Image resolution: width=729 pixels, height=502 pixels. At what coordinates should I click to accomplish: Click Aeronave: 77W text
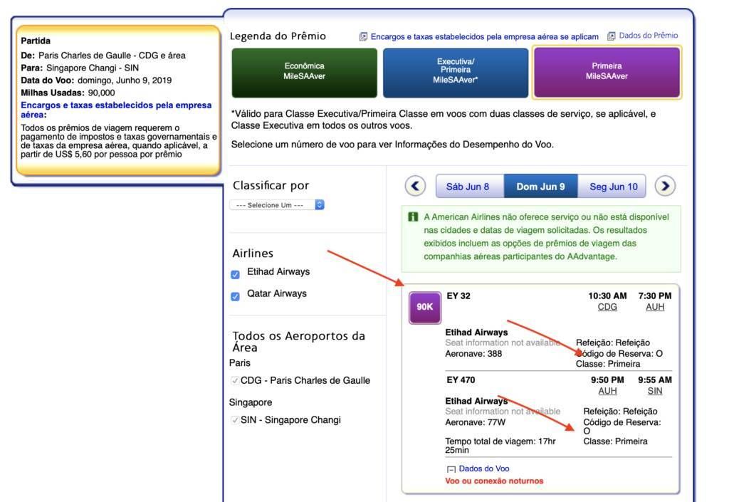click(x=475, y=422)
